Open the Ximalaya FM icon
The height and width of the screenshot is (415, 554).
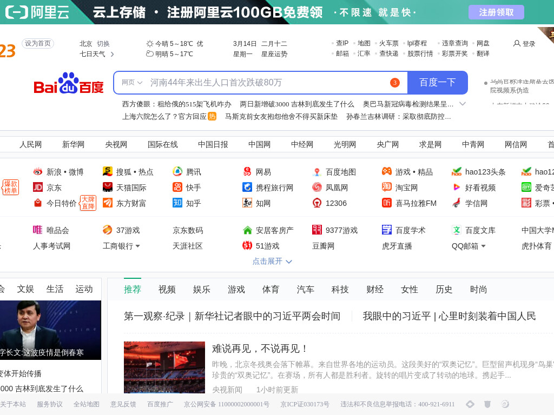coord(386,203)
